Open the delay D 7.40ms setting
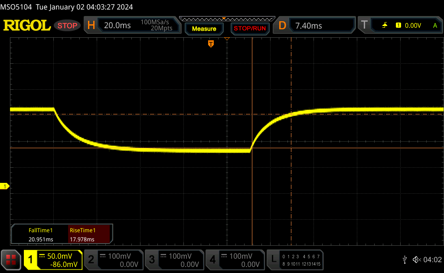Screen dimensions: 444x273 coord(314,26)
